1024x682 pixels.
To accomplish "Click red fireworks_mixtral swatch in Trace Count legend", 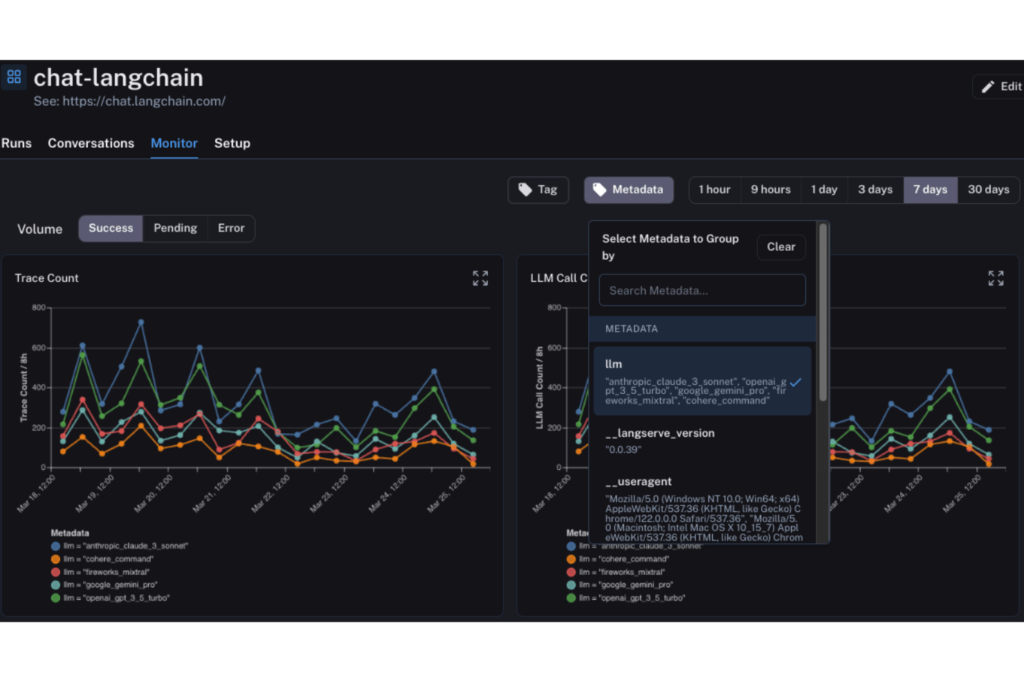I will [55, 572].
